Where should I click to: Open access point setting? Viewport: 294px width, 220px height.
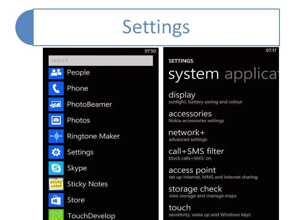tap(213, 173)
